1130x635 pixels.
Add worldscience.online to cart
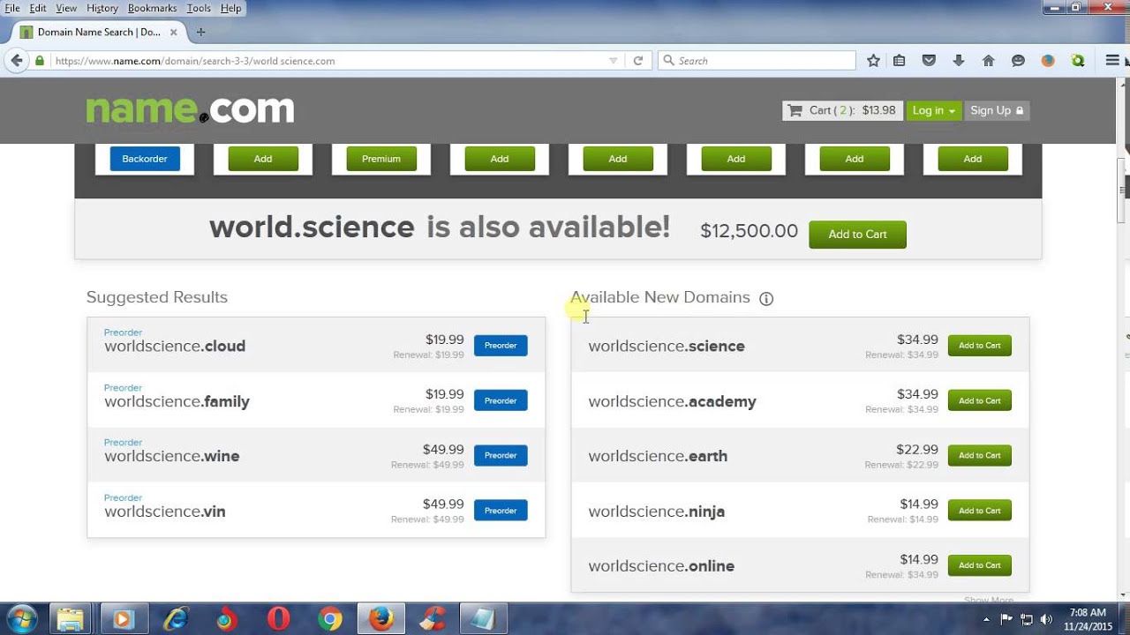980,565
